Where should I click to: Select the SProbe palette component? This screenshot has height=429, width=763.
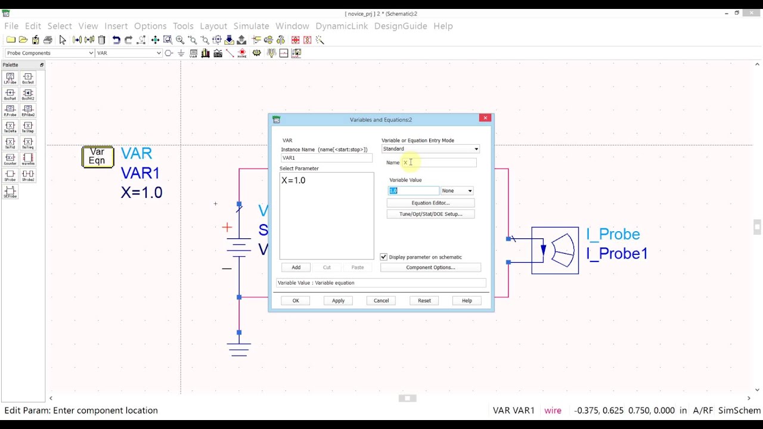pos(10,176)
